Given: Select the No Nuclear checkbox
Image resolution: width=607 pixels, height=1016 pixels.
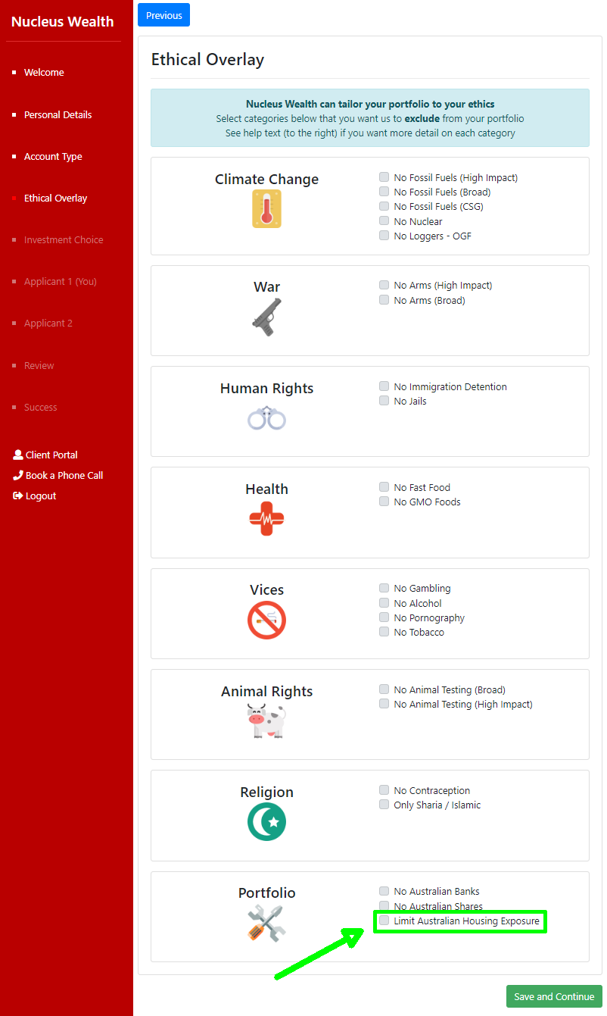Looking at the screenshot, I should [384, 221].
